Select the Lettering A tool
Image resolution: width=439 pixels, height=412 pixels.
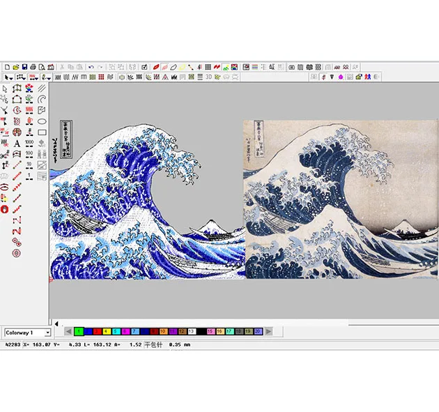click(x=17, y=144)
